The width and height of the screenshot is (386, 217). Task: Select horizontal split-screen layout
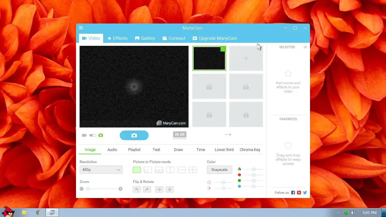pyautogui.click(x=182, y=170)
